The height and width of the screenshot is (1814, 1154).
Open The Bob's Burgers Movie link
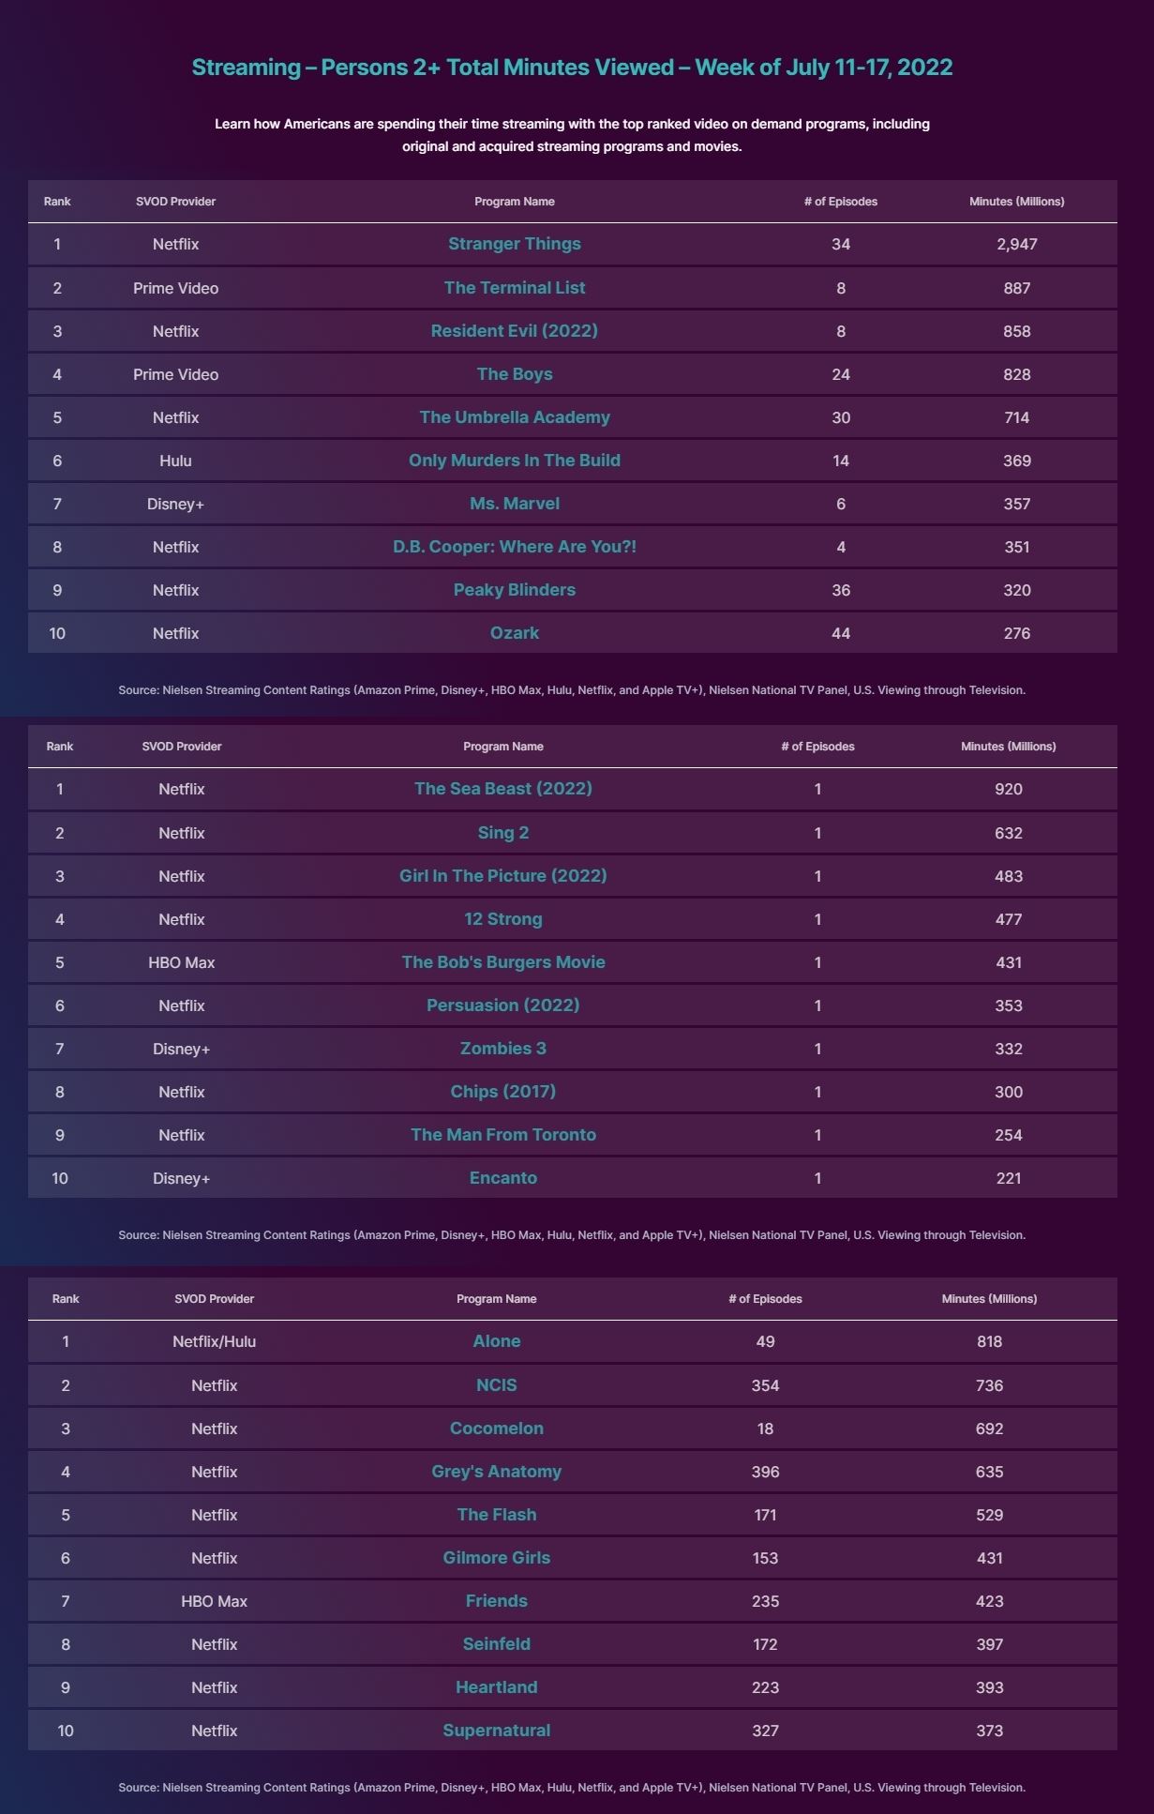click(x=502, y=962)
